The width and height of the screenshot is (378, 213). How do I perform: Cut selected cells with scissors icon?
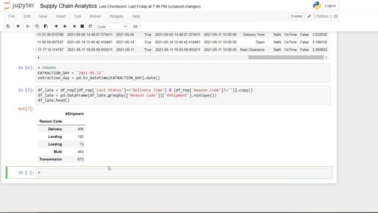[28, 26]
